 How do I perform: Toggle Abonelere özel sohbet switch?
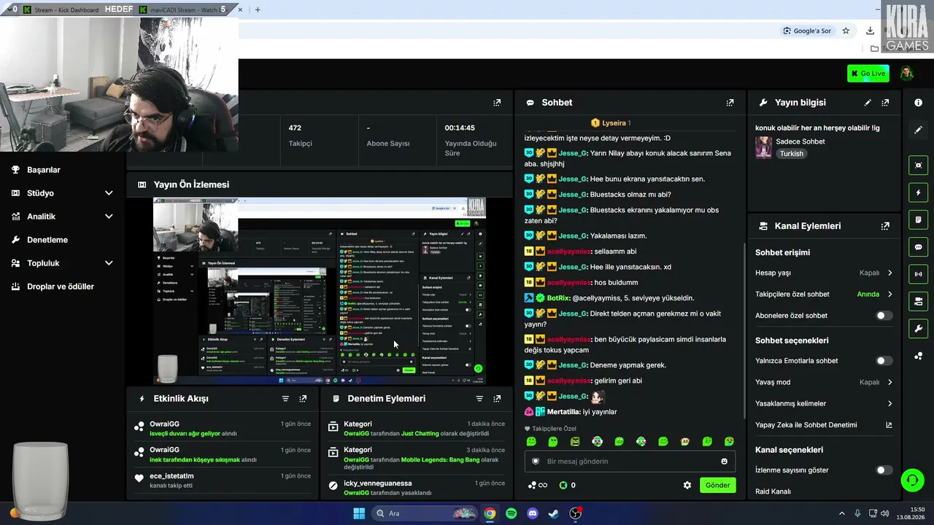(884, 316)
